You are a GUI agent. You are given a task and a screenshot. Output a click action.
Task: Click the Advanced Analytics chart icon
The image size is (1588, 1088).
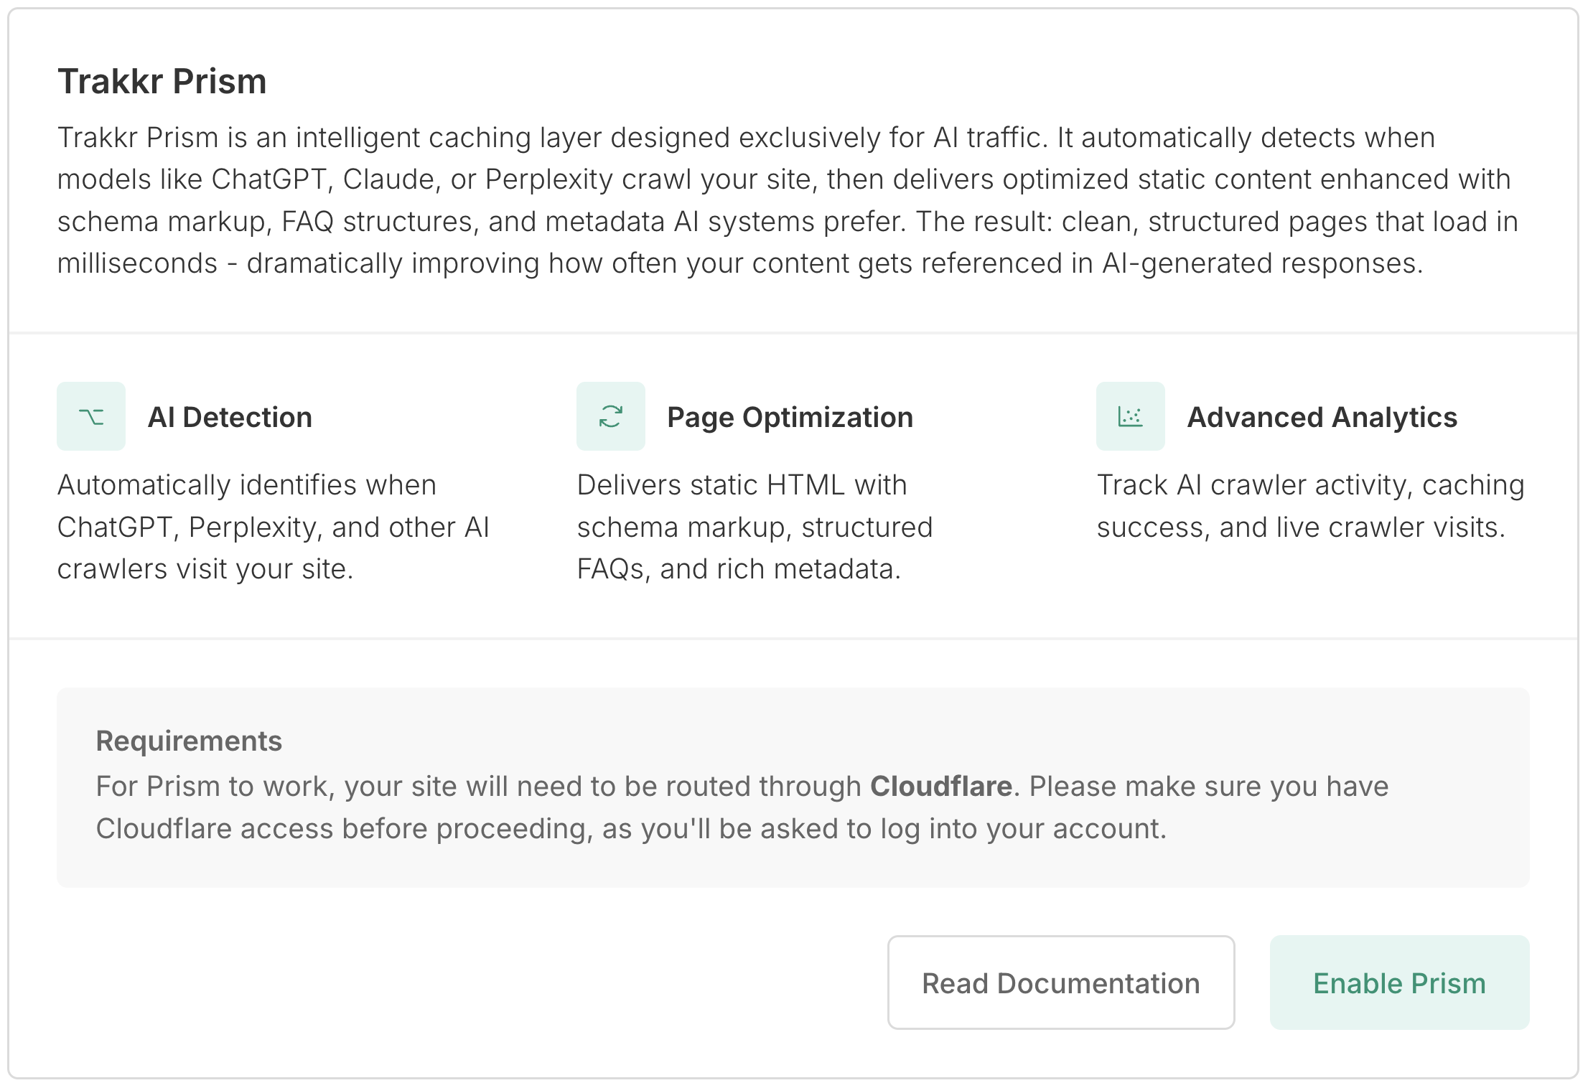pos(1130,416)
